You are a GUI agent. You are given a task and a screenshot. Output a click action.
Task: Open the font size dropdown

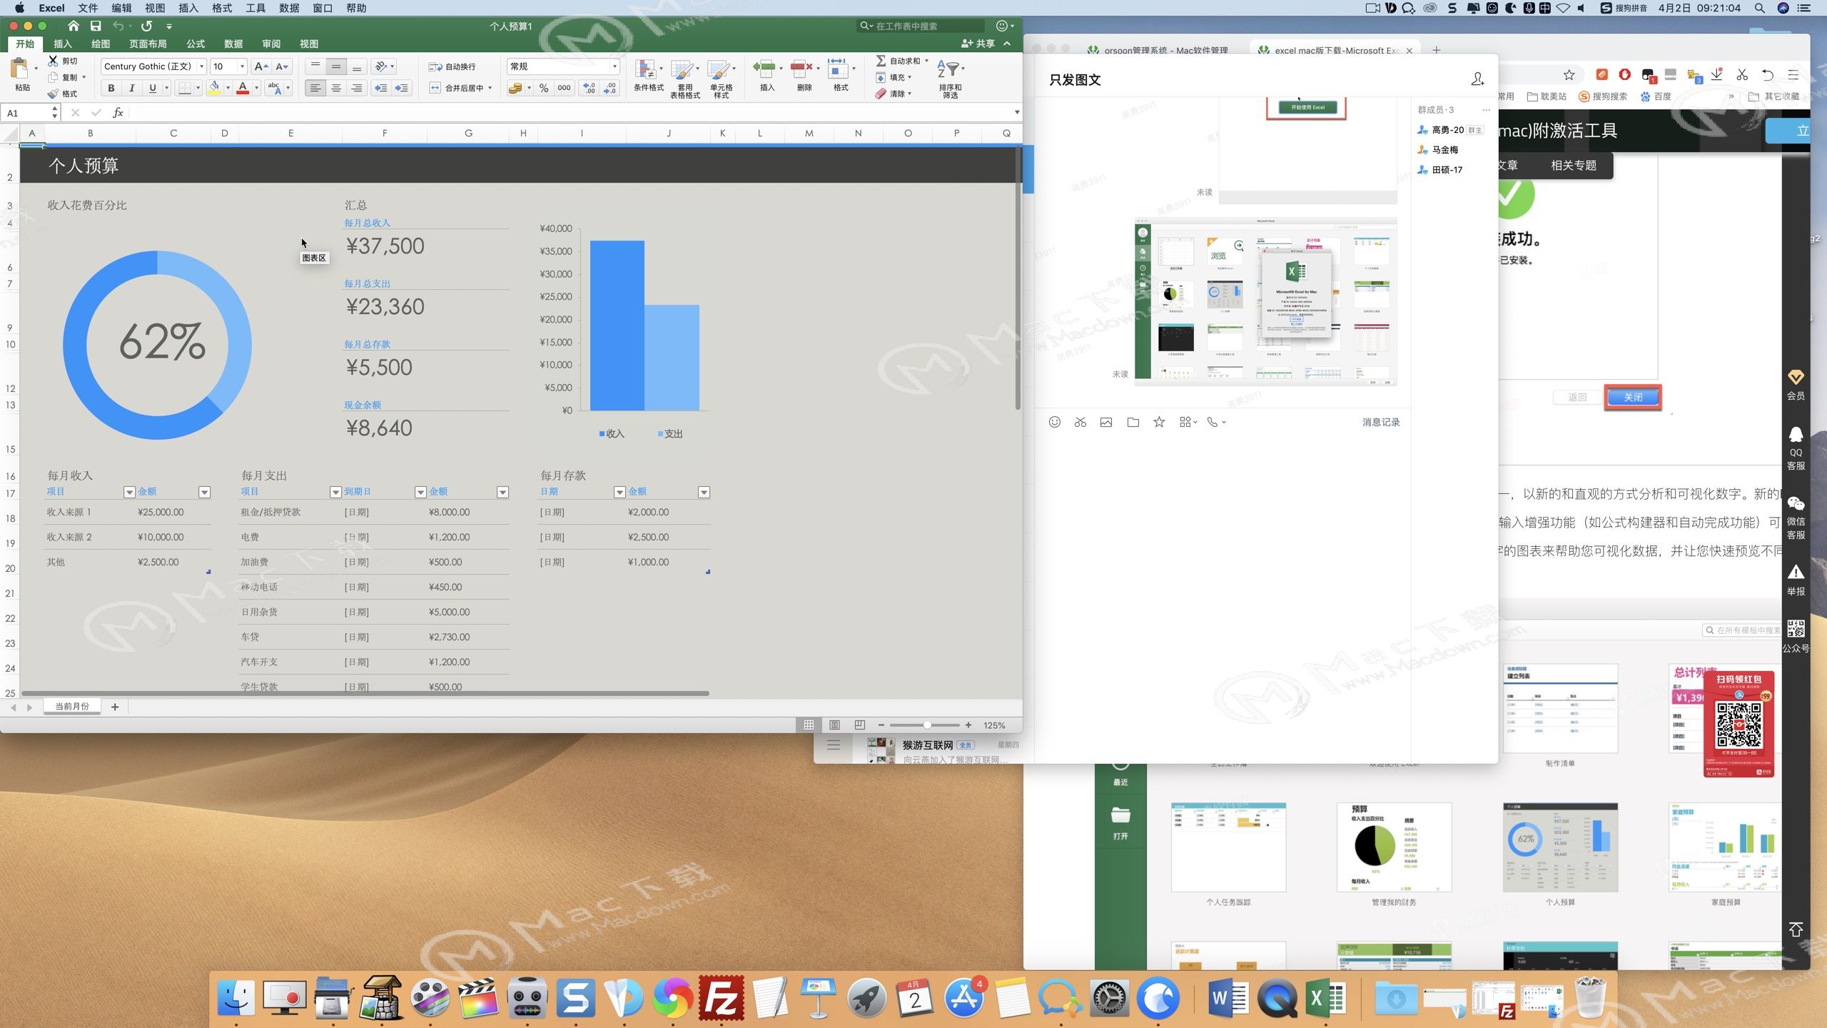pyautogui.click(x=242, y=66)
